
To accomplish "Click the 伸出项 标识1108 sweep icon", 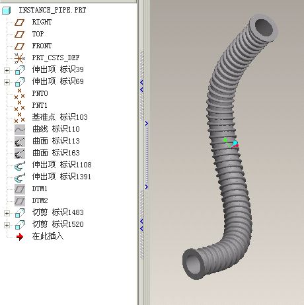I will pyautogui.click(x=20, y=165).
